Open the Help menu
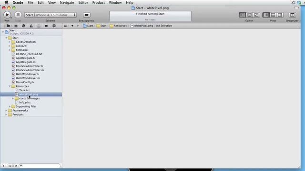305x171 pixels. [130, 2]
